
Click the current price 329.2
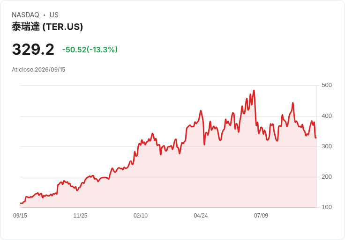(33, 50)
